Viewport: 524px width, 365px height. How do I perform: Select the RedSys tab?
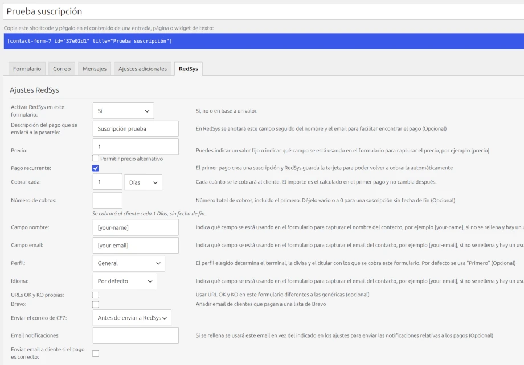[x=189, y=69]
